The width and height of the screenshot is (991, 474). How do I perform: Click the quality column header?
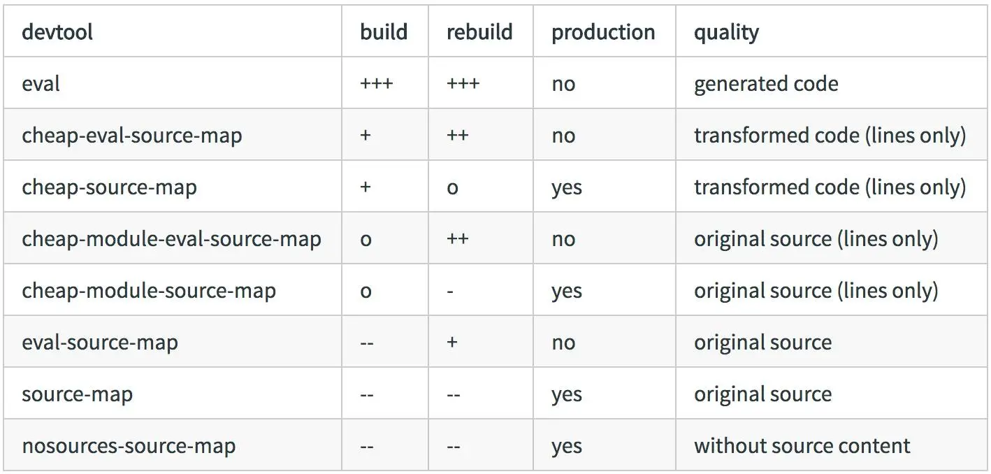click(726, 32)
